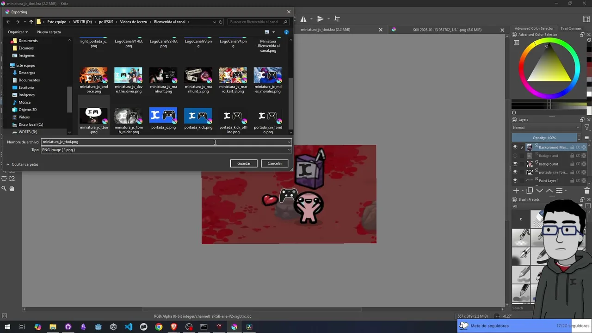592x333 pixels.
Task: Click pc JESUS in address breadcrumb
Action: tap(106, 22)
